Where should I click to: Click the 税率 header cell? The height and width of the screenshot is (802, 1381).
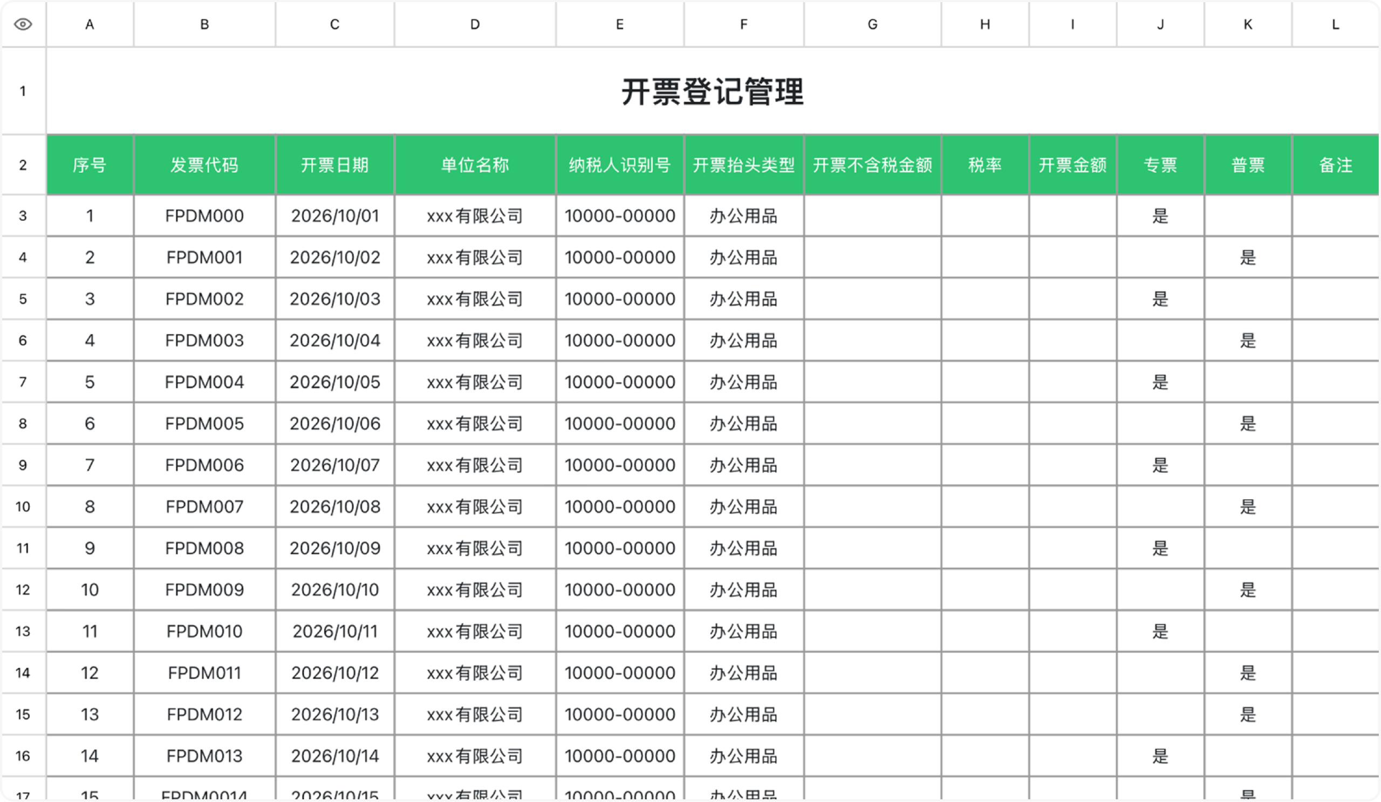[x=985, y=165]
